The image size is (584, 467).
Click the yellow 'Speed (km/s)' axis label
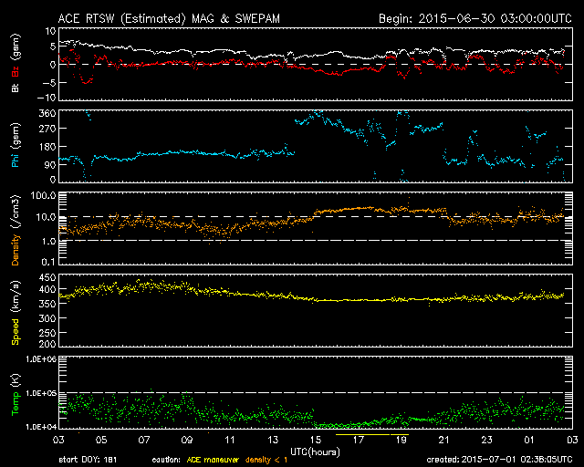pyautogui.click(x=16, y=313)
